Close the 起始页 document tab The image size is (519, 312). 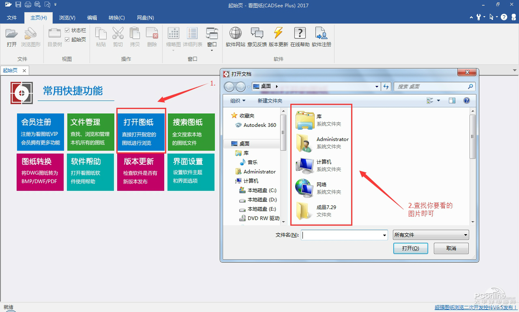(x=24, y=71)
